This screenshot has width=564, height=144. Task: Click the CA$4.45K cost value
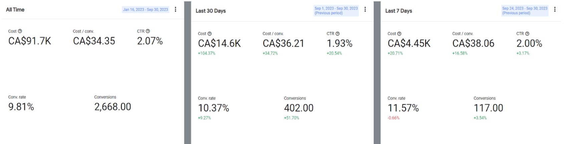point(409,43)
